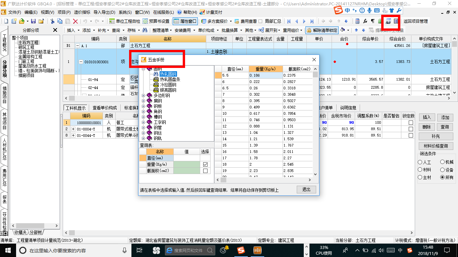Collapse row 010101003001 in bill table
Image resolution: width=458 pixels, height=257 pixels.
[x=81, y=62]
